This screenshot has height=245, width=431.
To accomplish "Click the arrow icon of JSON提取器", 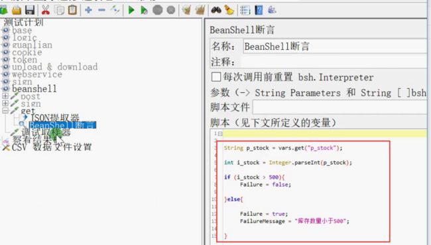I will tap(25, 118).
